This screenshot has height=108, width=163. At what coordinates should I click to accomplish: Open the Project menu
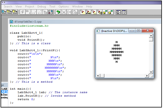(x=30, y=7)
